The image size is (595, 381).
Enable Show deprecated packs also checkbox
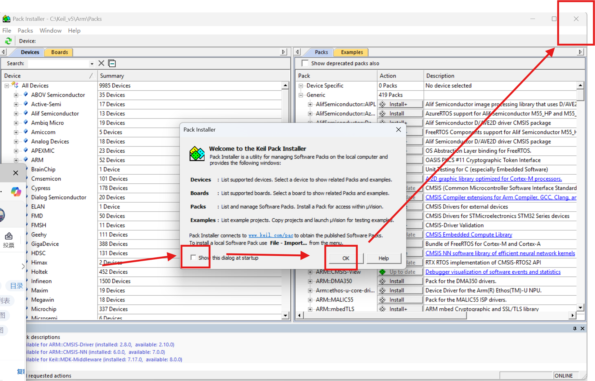click(x=305, y=63)
